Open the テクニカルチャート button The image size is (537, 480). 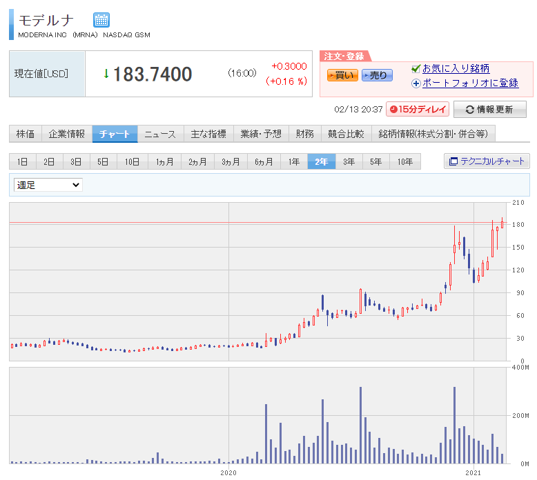[x=487, y=161]
